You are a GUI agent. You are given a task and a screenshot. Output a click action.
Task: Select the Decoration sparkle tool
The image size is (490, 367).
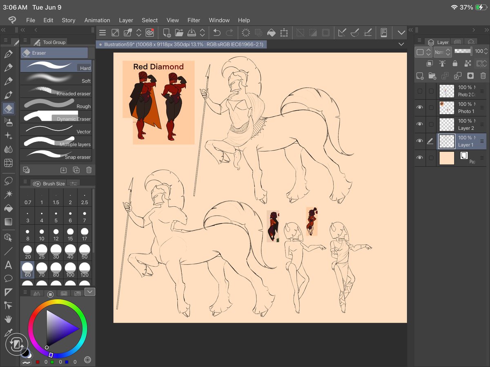coord(8,136)
